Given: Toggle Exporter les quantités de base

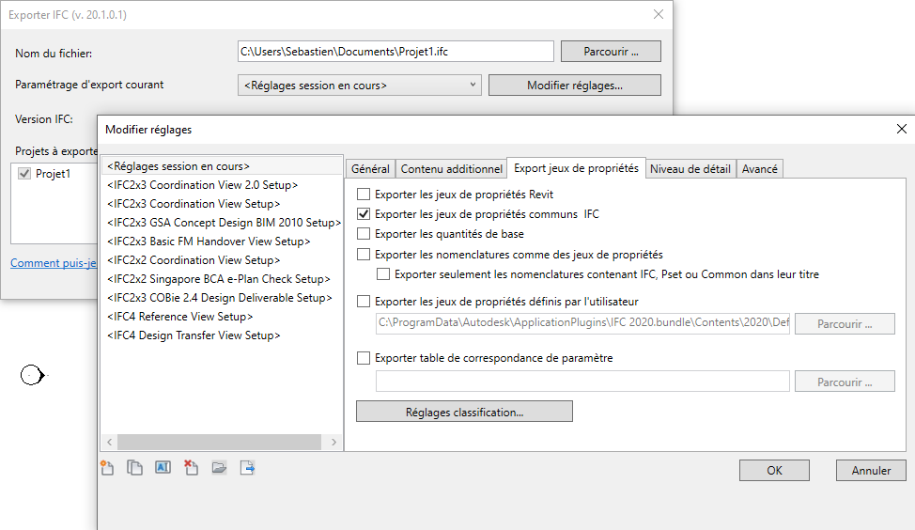Looking at the screenshot, I should click(x=364, y=234).
